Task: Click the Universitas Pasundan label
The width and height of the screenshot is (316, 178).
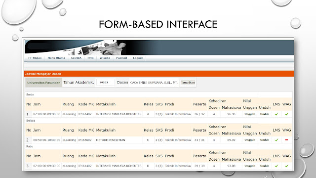Action: 44,83
